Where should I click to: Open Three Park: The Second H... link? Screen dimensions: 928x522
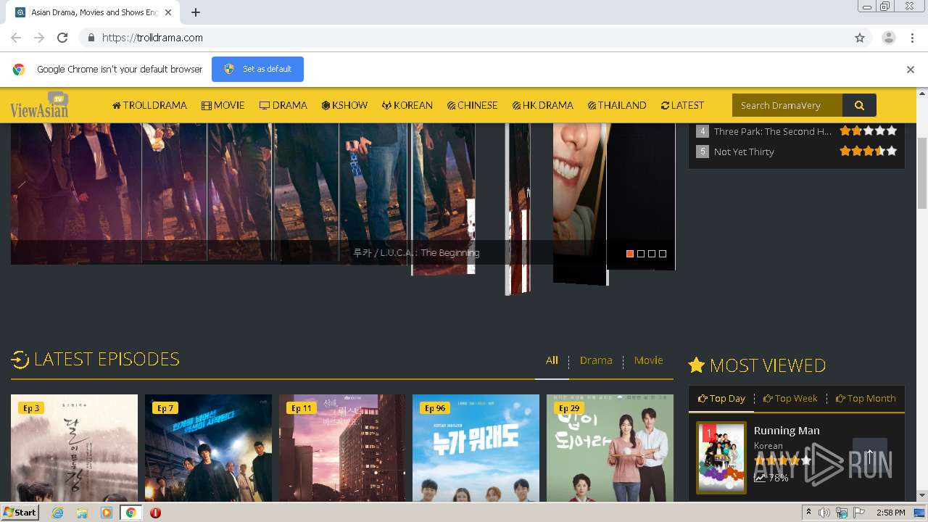pyautogui.click(x=773, y=131)
